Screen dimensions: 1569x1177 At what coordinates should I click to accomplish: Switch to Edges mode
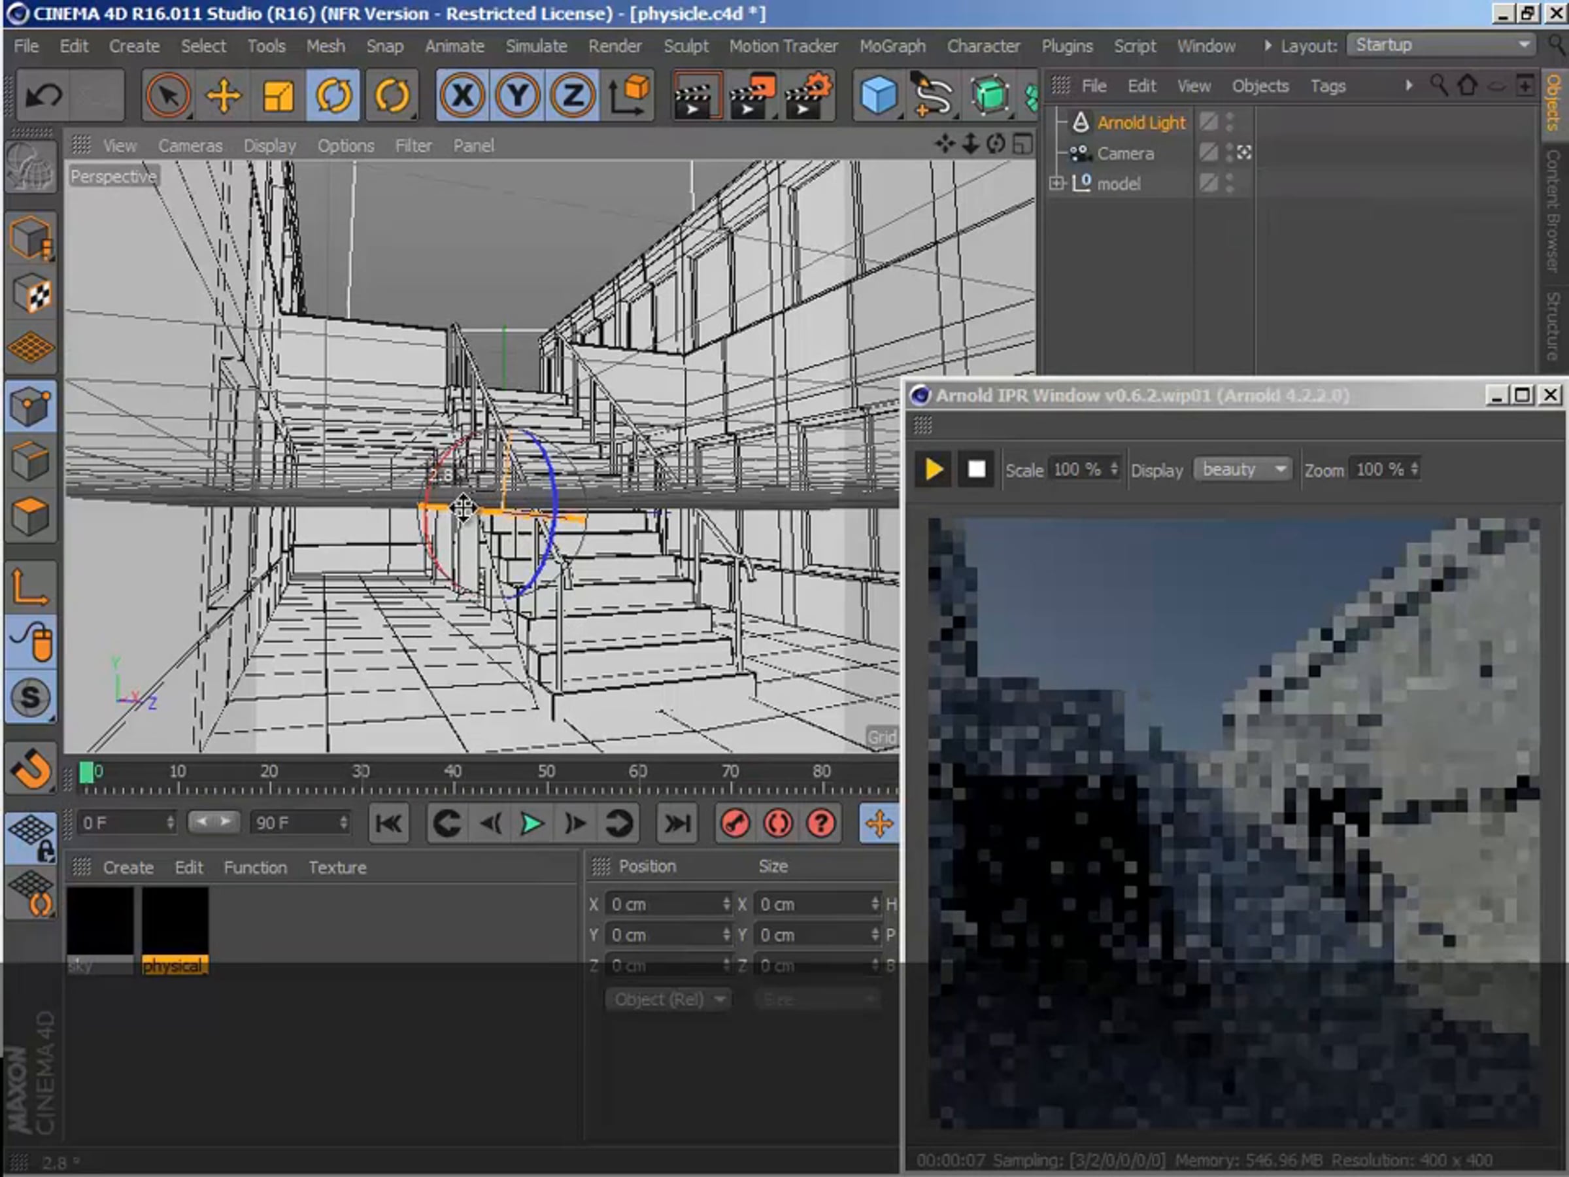click(x=31, y=461)
